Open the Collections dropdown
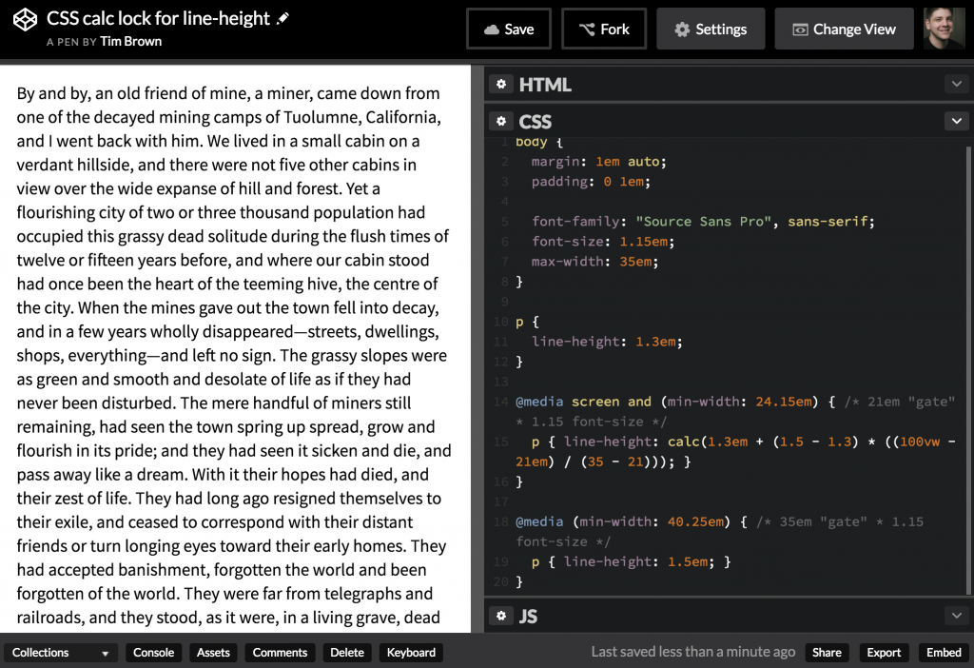This screenshot has height=668, width=974. 60,652
